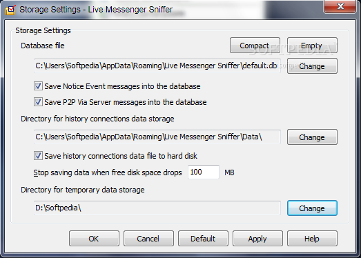Dismiss the dialog with Cancel

click(148, 239)
